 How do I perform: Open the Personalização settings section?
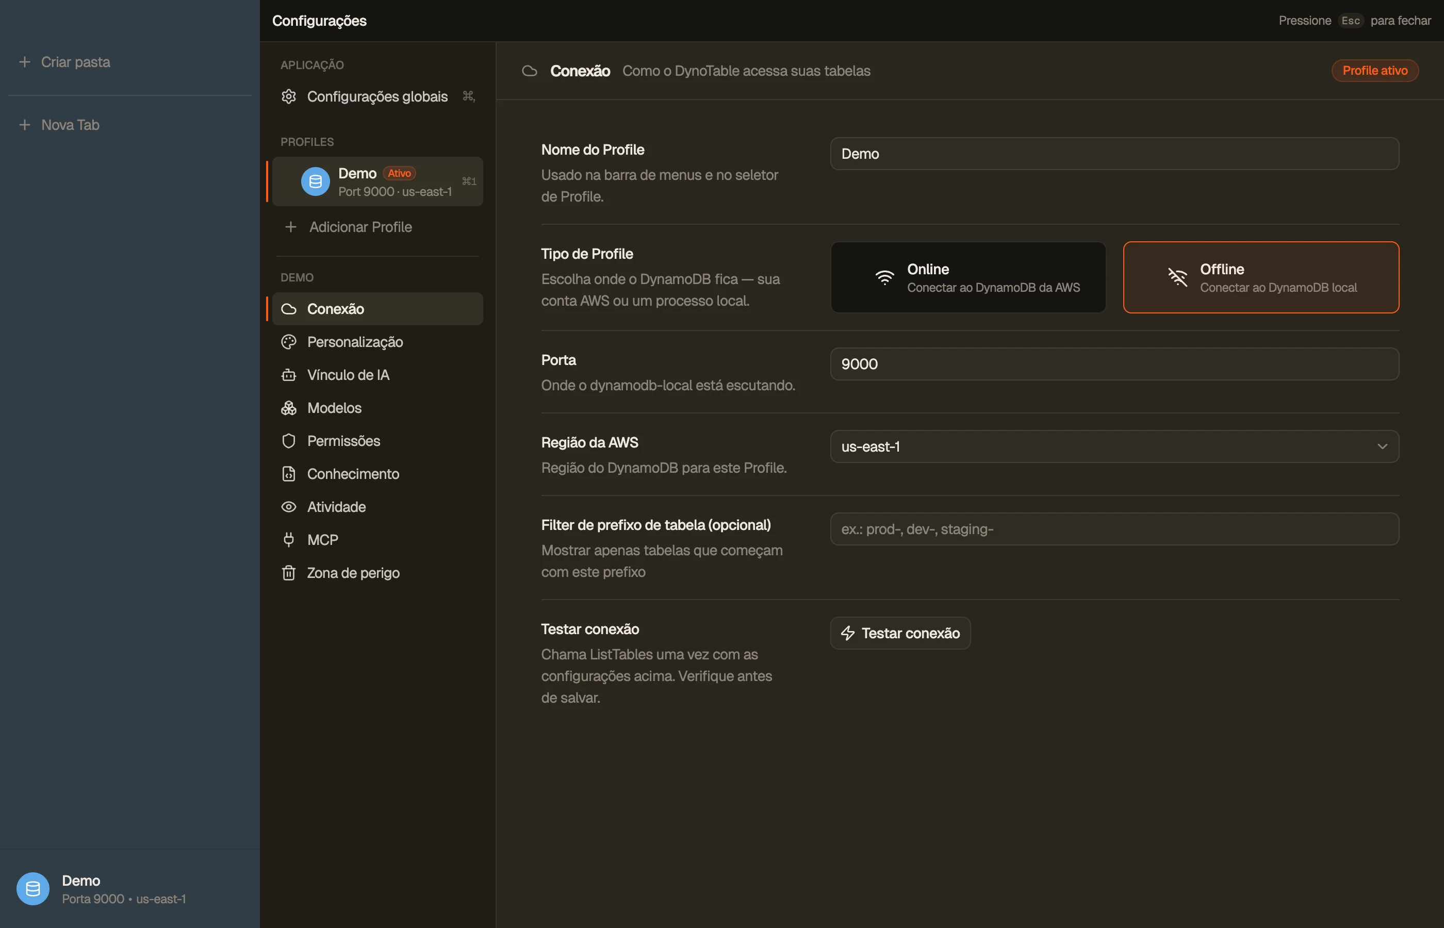pos(378,342)
